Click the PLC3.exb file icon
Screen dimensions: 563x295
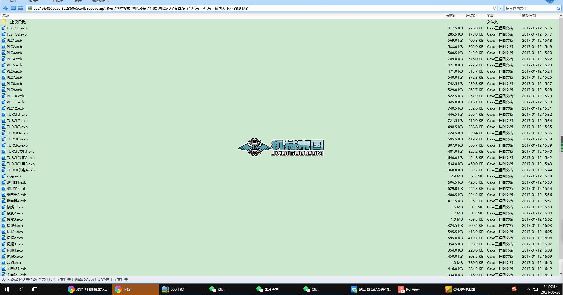(4, 53)
